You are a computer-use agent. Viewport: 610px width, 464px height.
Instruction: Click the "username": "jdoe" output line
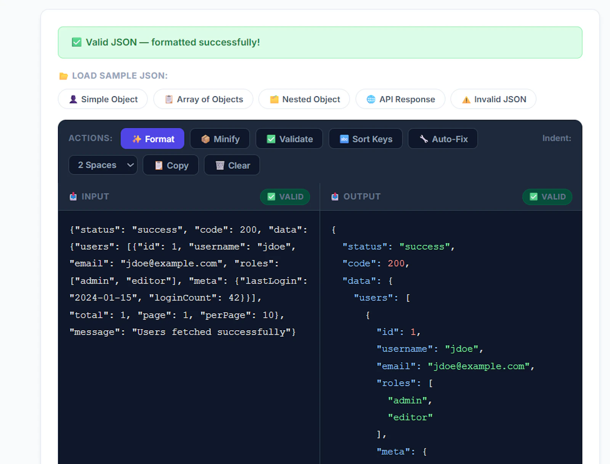click(x=430, y=349)
